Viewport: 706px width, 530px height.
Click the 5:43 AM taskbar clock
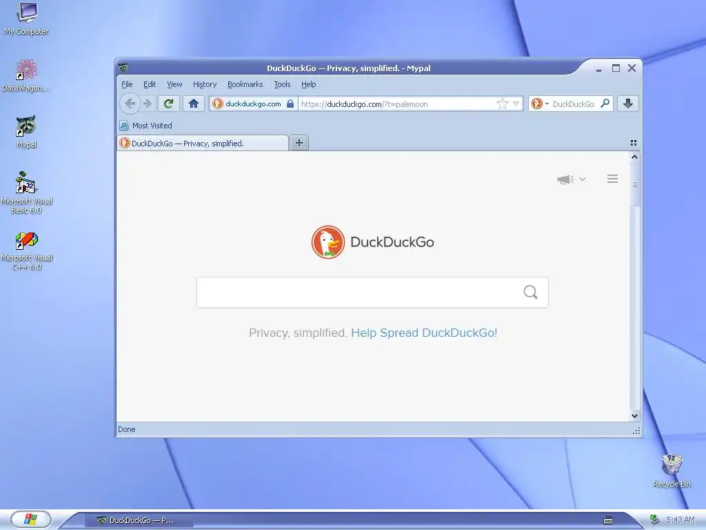pos(680,520)
